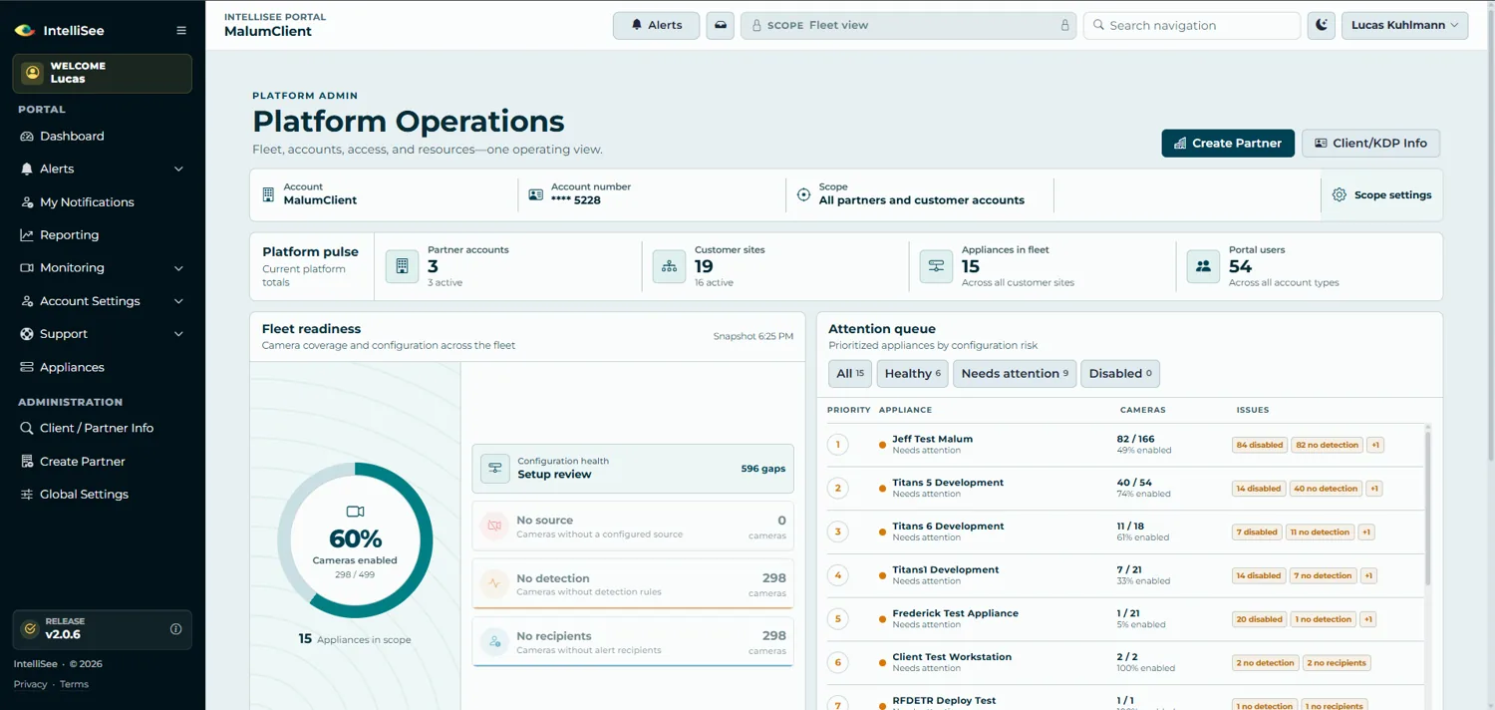Click the Scope target icon

803,194
